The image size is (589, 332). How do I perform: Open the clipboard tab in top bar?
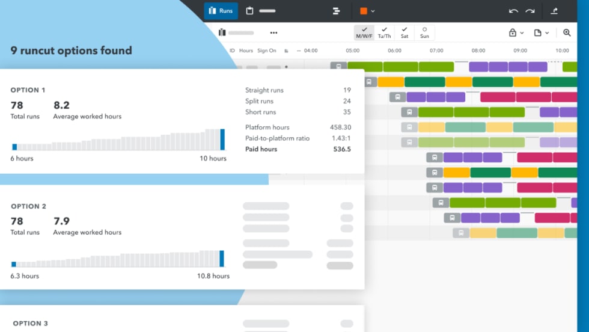tap(250, 11)
